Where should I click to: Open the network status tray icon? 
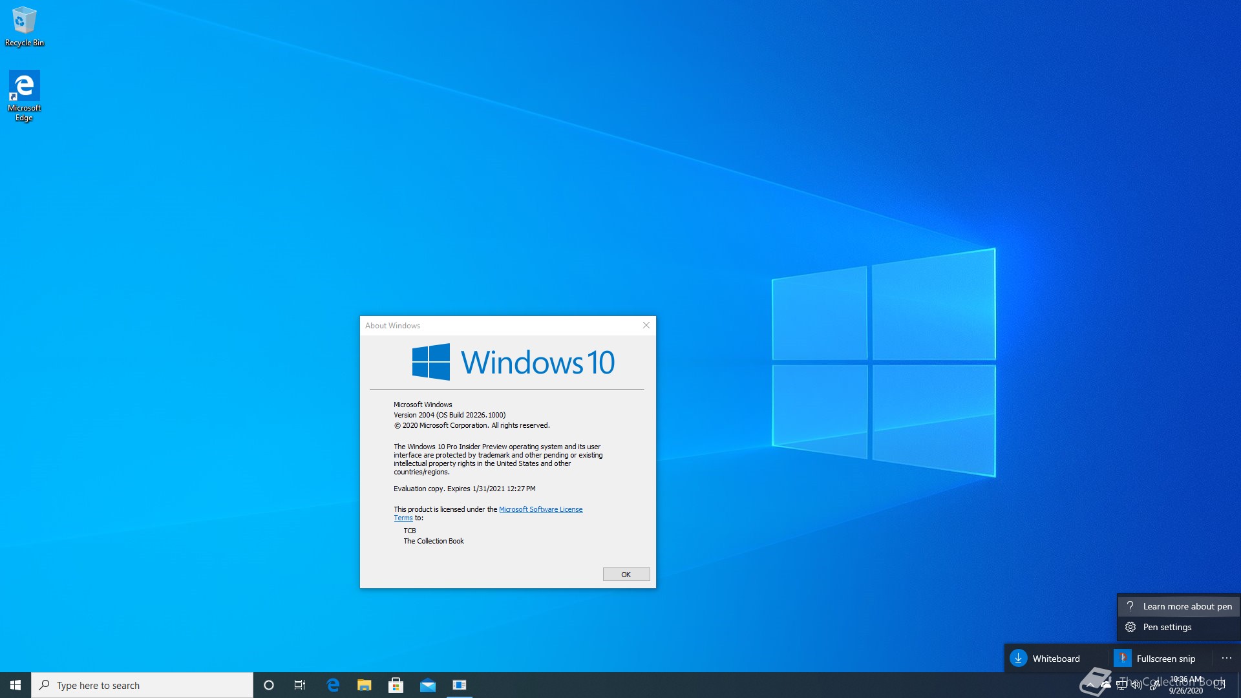(x=1121, y=685)
